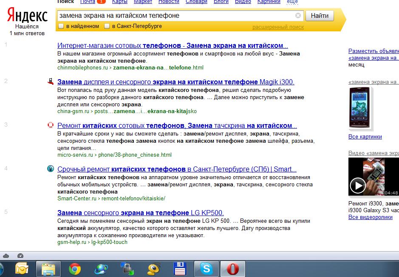Tick the 'в найденном' checkbox

tap(61, 26)
